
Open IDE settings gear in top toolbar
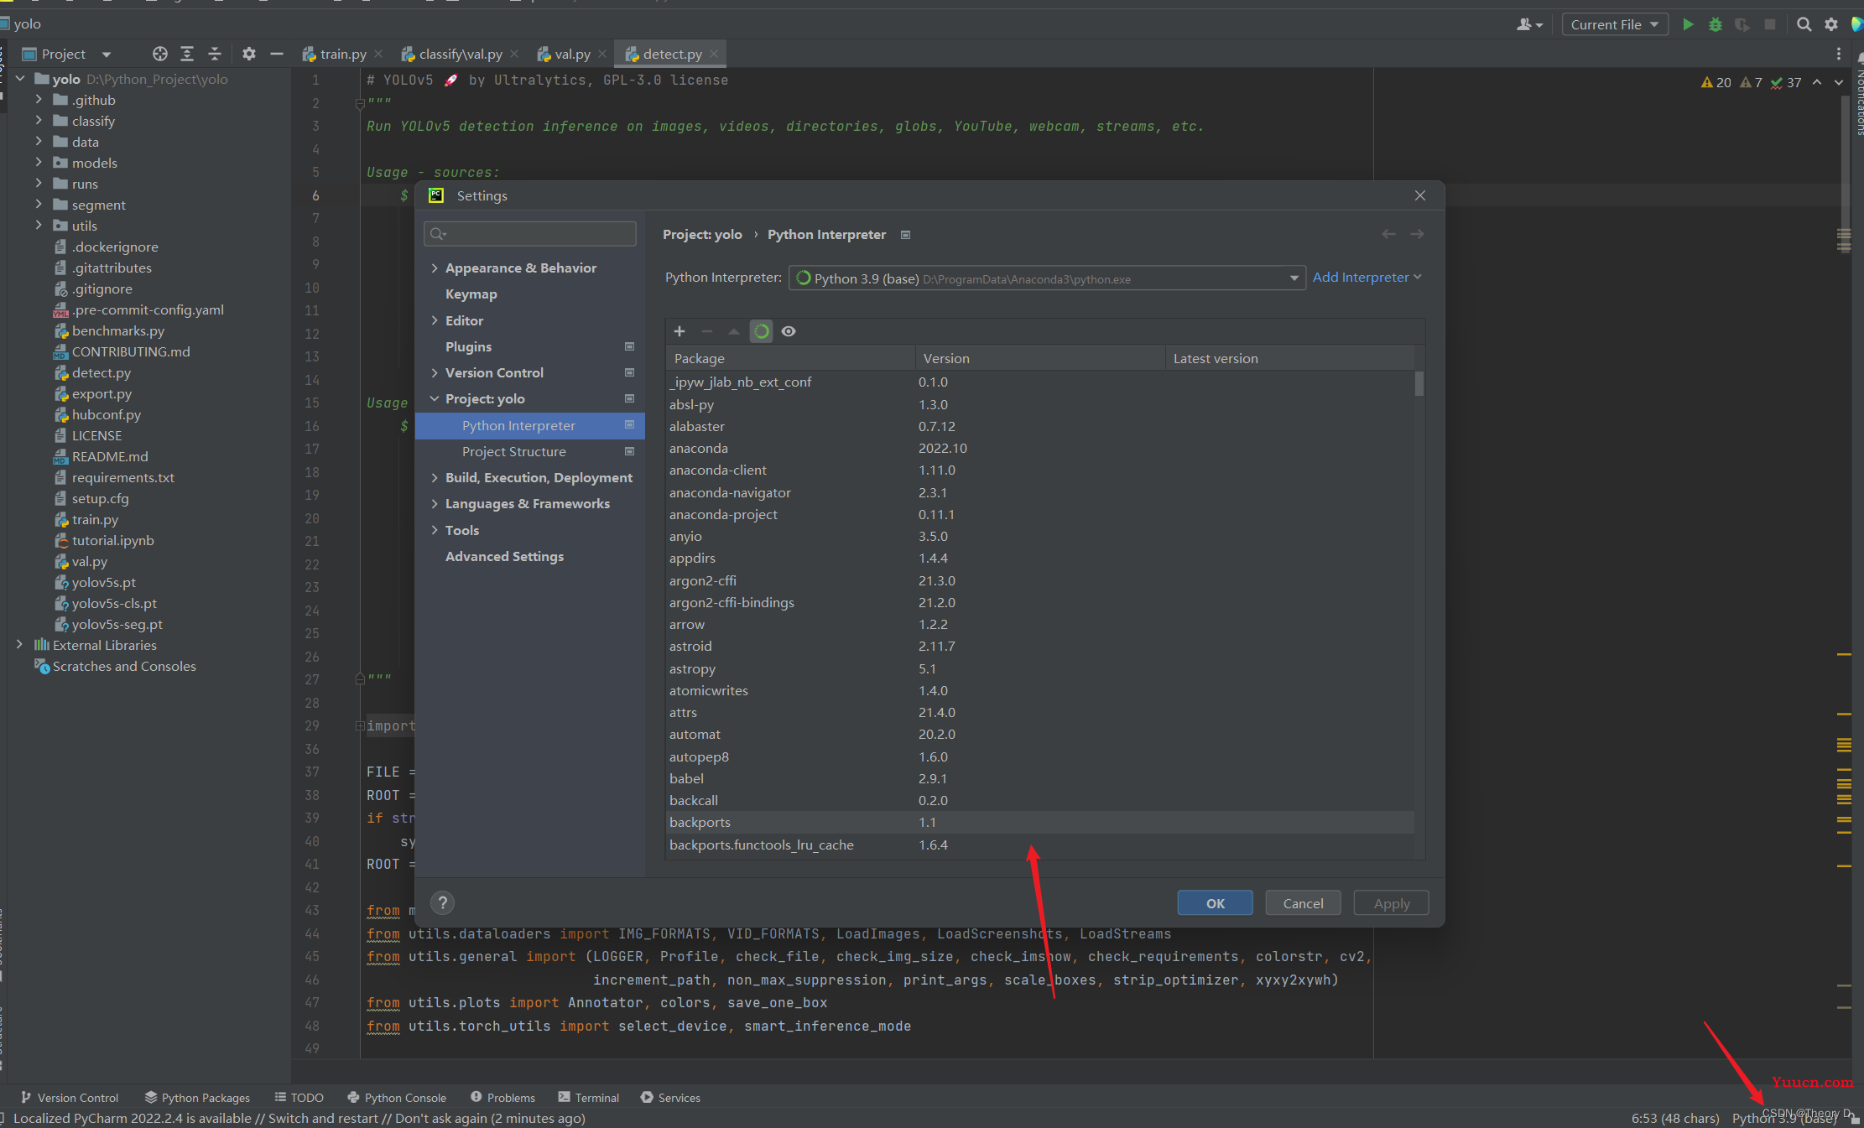click(1831, 24)
